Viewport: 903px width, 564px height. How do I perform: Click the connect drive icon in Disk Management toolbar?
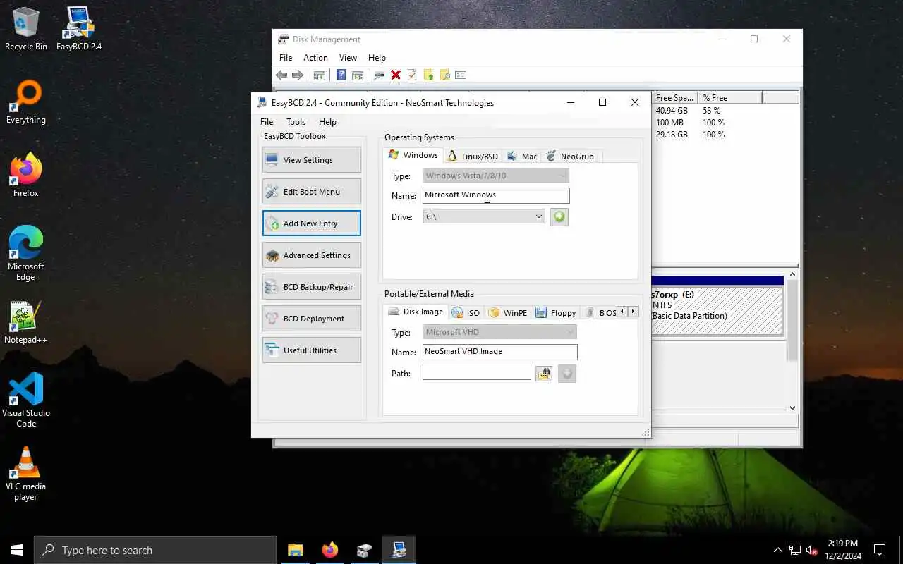click(x=380, y=75)
